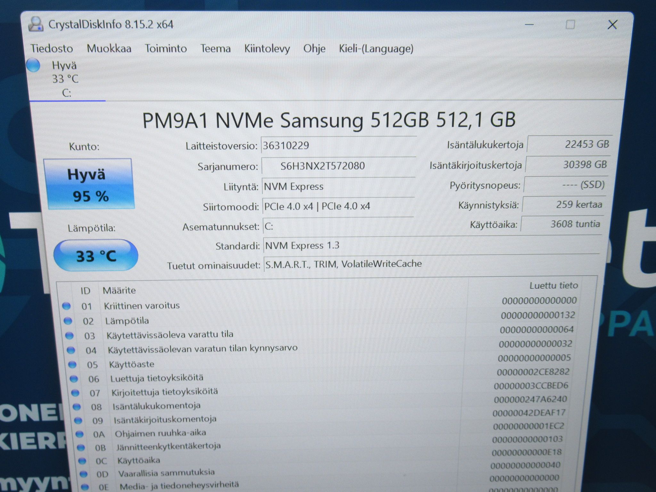Open the Kiintolevy menu
Image resolution: width=656 pixels, height=492 pixels.
click(x=267, y=49)
